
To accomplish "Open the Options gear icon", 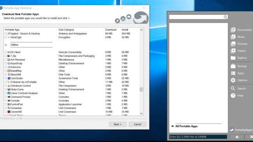I will pyautogui.click(x=233, y=80).
